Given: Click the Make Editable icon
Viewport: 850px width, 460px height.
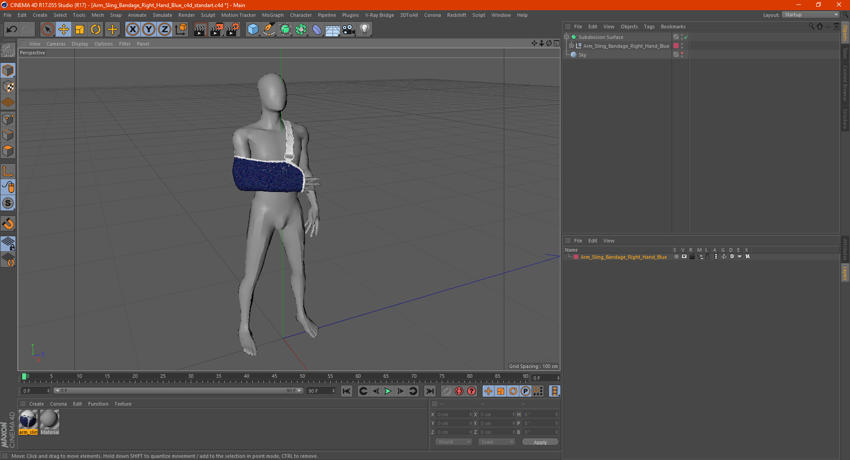Looking at the screenshot, I should 8,51.
